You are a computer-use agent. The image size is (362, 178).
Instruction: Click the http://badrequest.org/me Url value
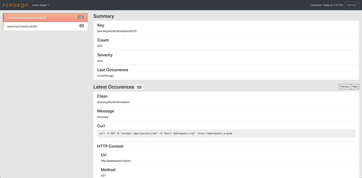coord(116,161)
